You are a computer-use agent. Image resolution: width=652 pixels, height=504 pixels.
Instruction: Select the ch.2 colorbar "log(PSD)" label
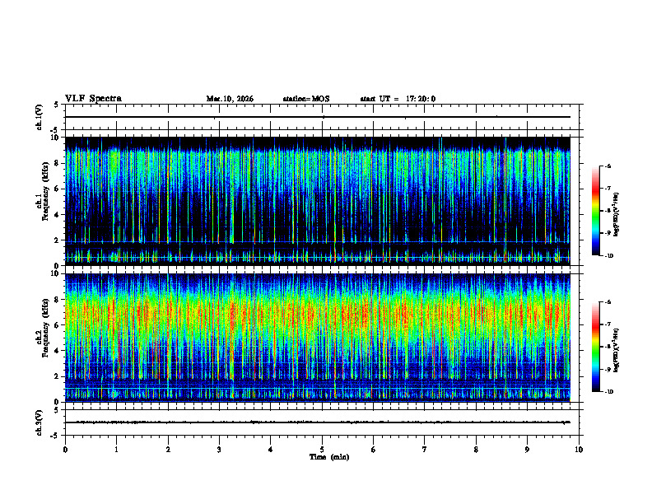tap(617, 350)
